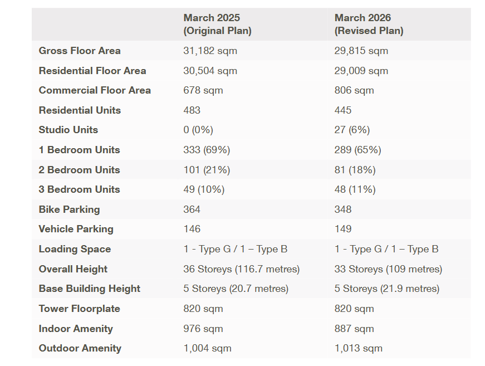Click the Outdoor Amenity label
Screen dimensions: 485x366
point(80,348)
